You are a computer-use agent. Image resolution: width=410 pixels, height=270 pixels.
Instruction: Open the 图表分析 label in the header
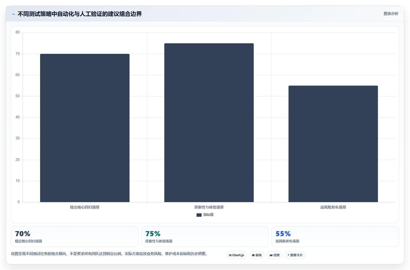pyautogui.click(x=391, y=14)
